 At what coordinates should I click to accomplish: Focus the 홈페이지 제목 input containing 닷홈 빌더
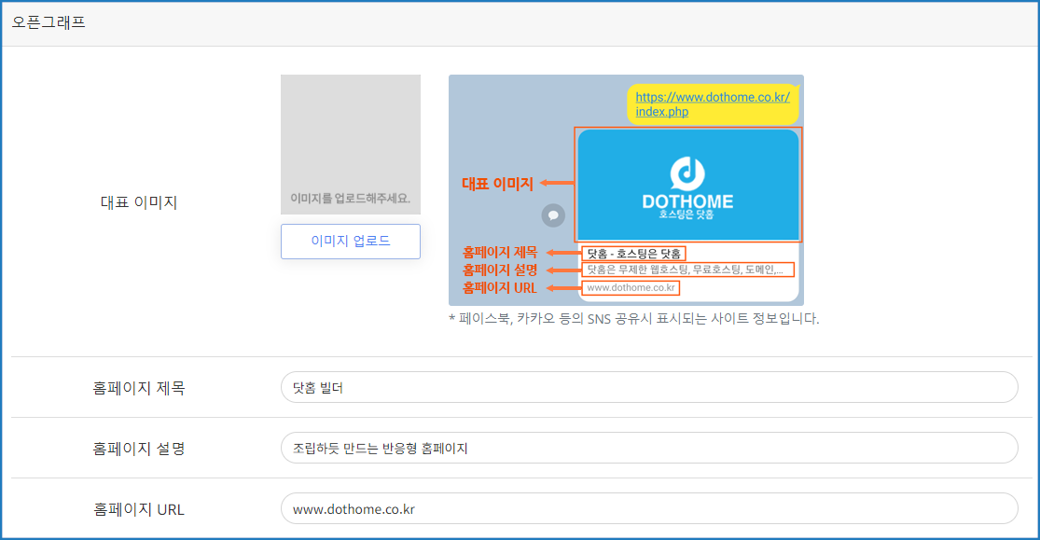click(648, 387)
